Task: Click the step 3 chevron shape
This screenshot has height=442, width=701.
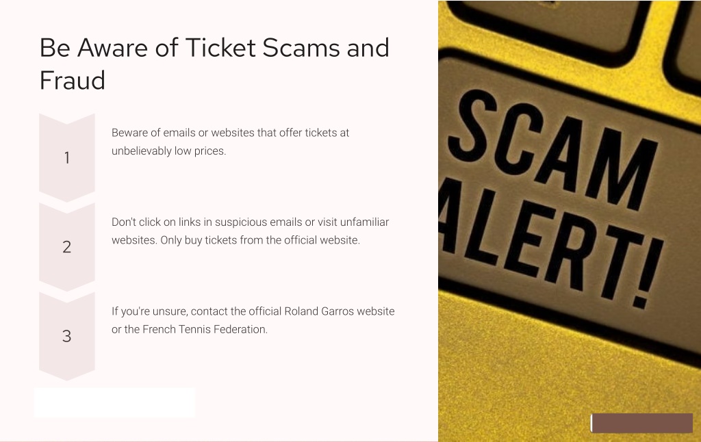Action: tap(66, 336)
